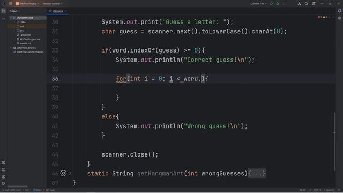Image resolution: width=343 pixels, height=193 pixels.
Task: Toggle the Project tool window folder icon
Action: click(x=4, y=11)
